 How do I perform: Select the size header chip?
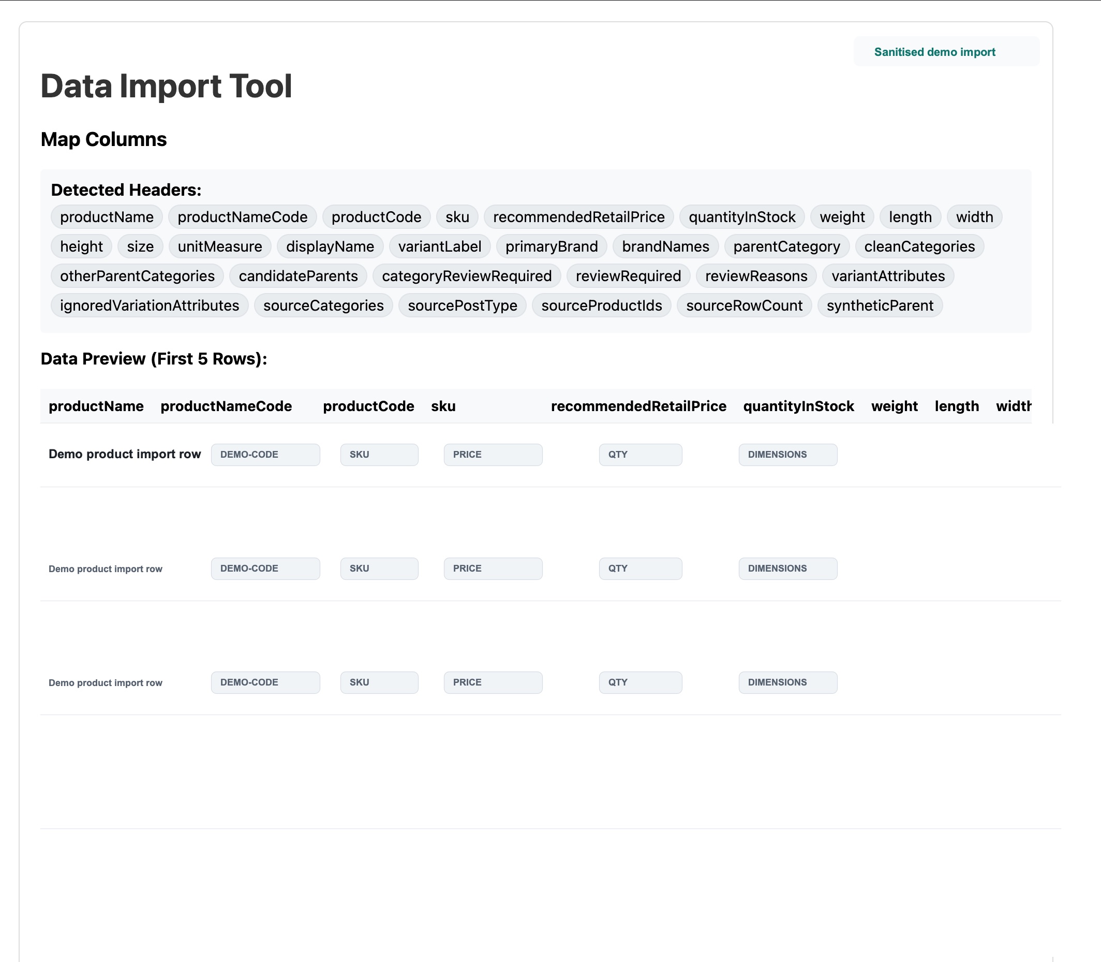click(x=140, y=246)
